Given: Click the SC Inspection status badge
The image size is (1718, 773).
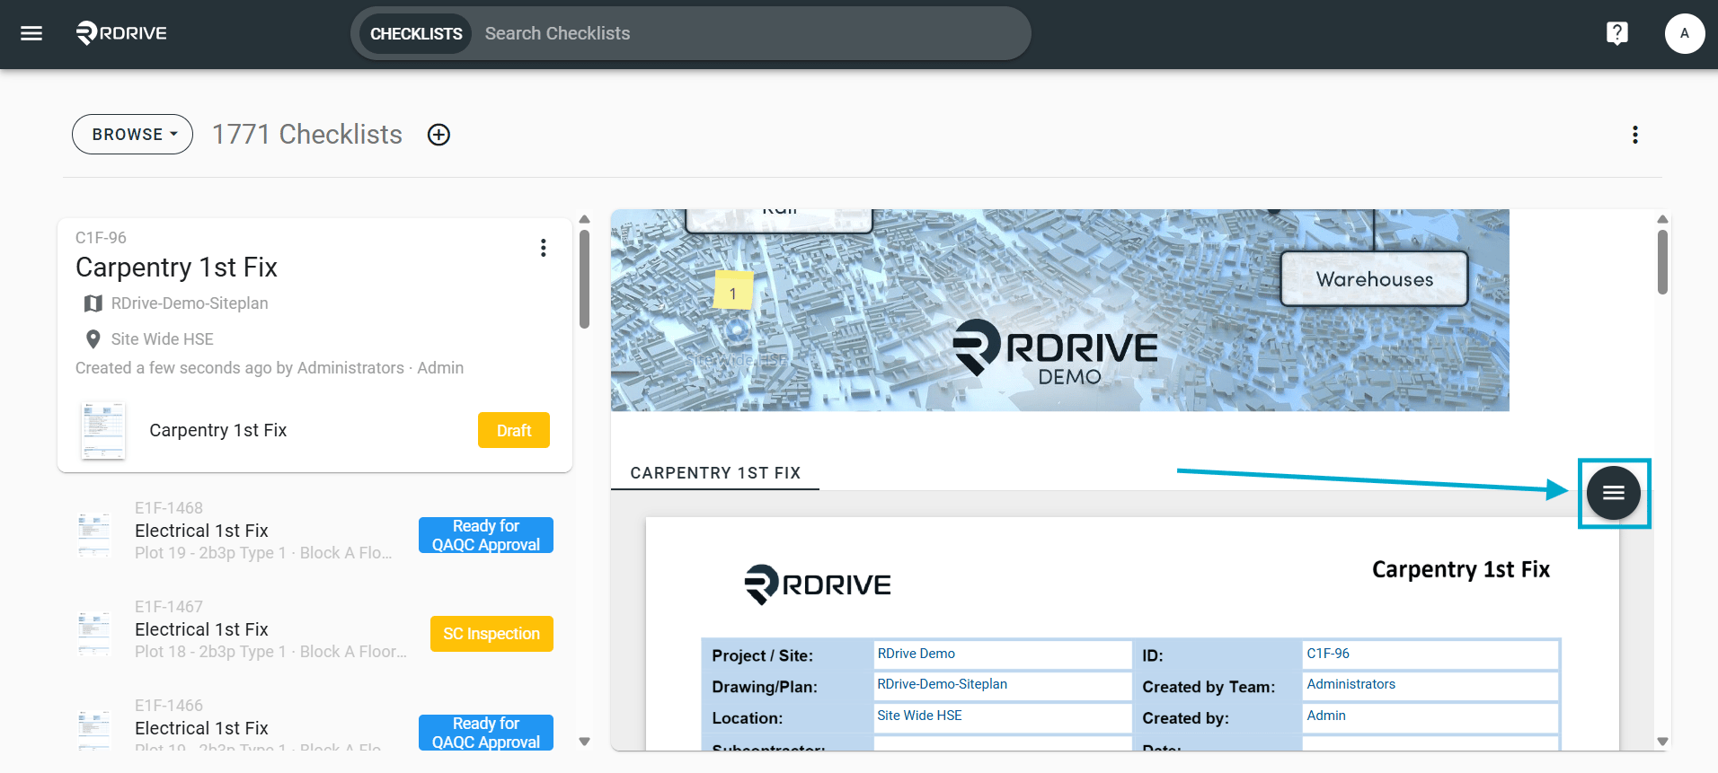Looking at the screenshot, I should click(x=491, y=634).
